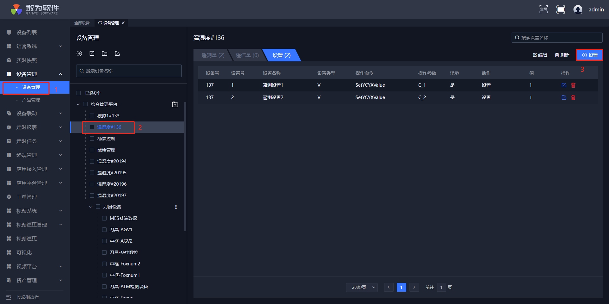Open the 产品管理 submenu item

(31, 100)
